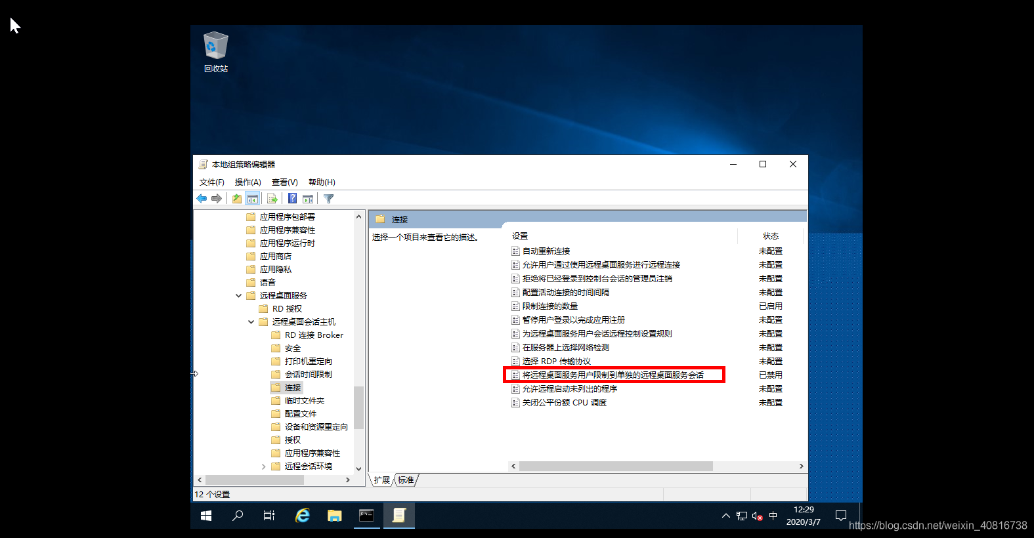Click the Filter funnel icon
Image resolution: width=1034 pixels, height=538 pixels.
point(329,199)
